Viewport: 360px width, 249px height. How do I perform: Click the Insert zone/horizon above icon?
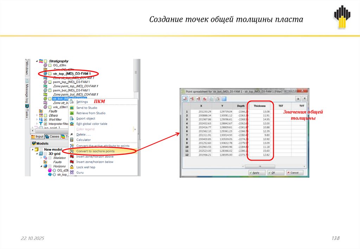click(72, 157)
